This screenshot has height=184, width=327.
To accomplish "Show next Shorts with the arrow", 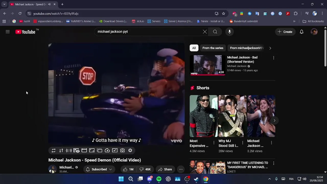I will pos(274,120).
